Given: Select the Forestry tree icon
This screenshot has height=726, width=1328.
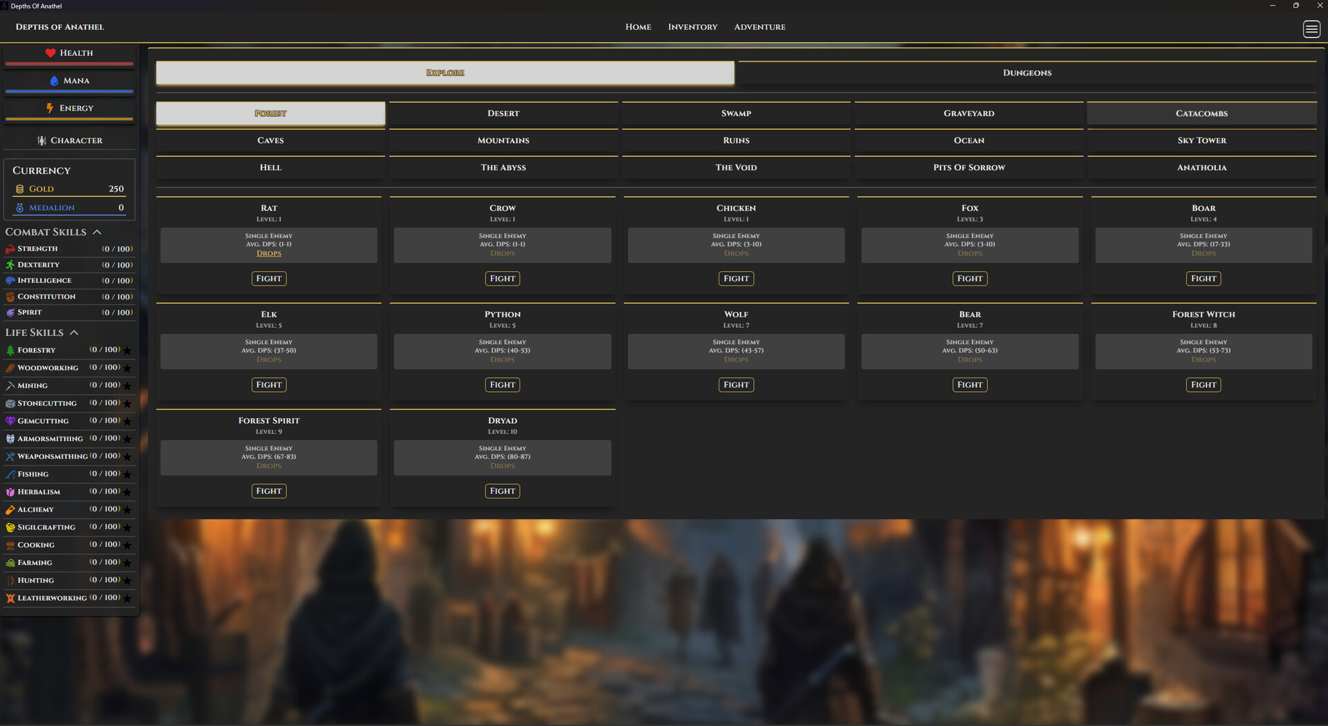Looking at the screenshot, I should pyautogui.click(x=10, y=350).
